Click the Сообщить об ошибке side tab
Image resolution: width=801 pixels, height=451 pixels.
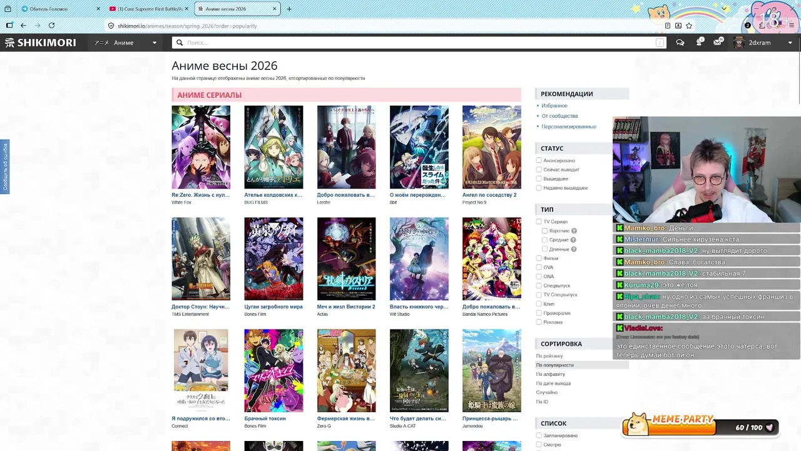[x=5, y=167]
